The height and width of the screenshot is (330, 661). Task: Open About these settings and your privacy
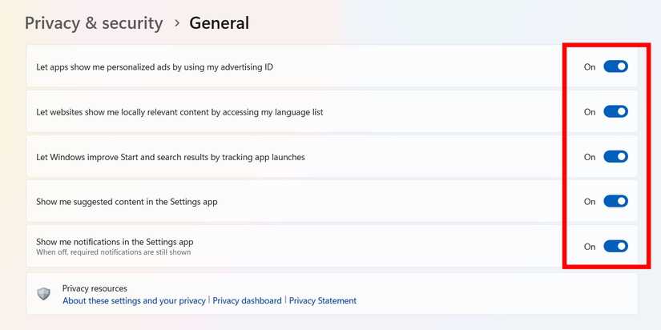(x=134, y=301)
